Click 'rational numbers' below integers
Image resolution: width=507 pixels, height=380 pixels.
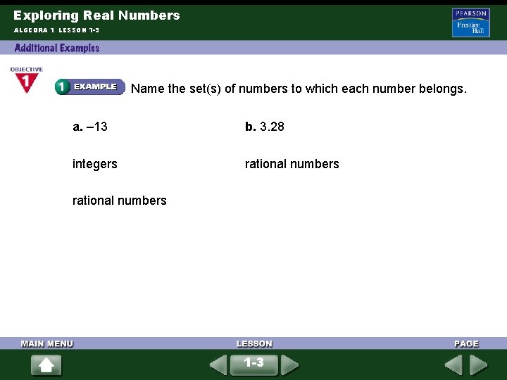[120, 201]
